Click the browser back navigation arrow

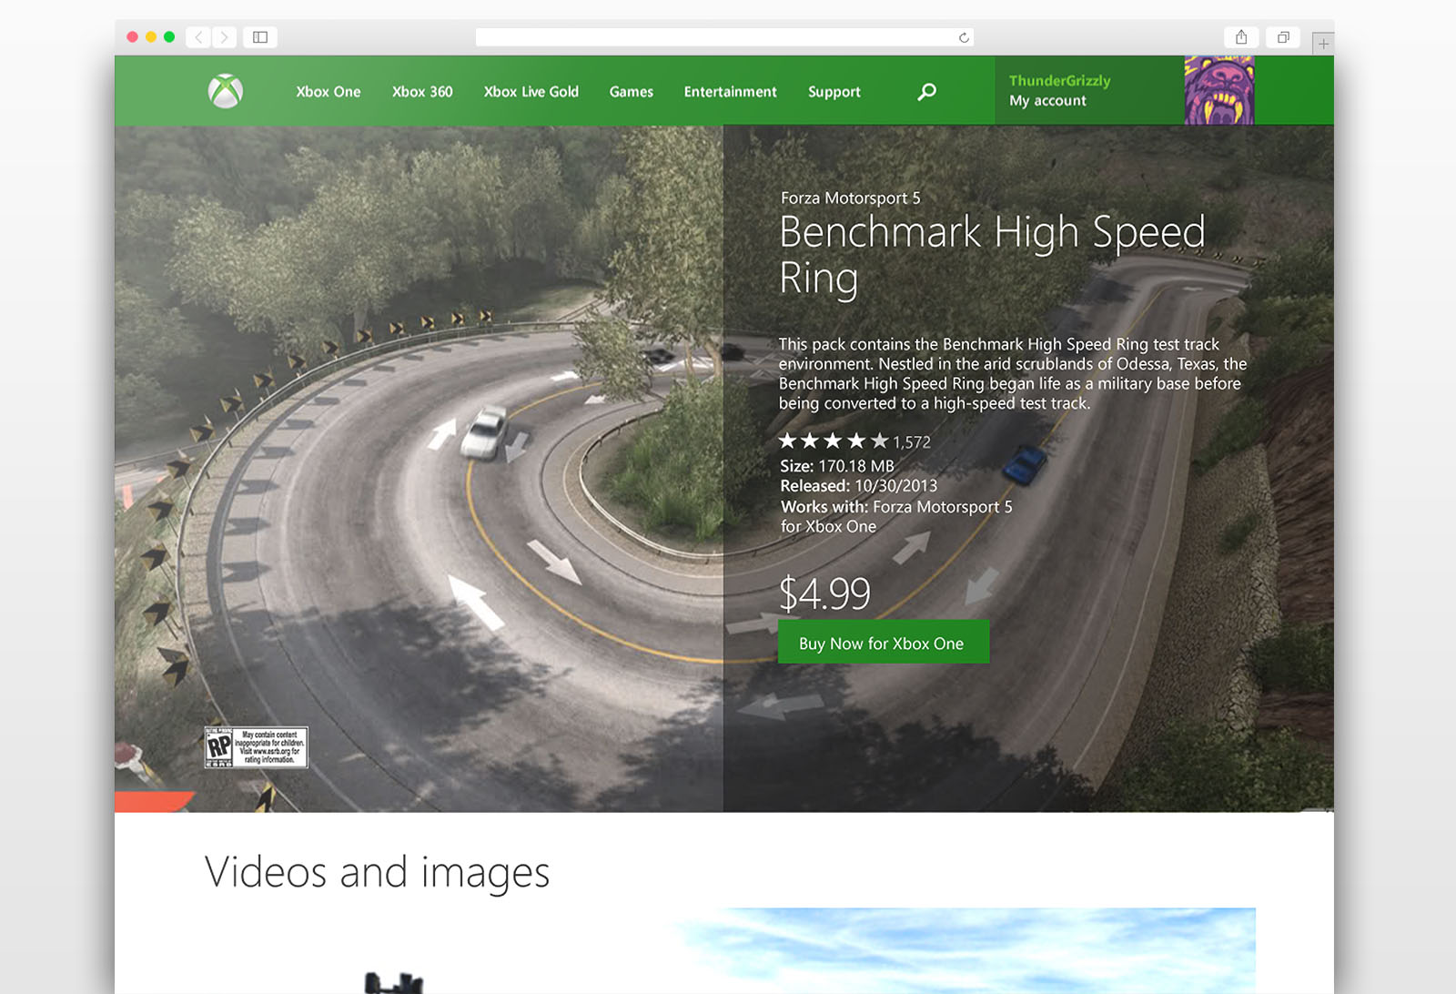coord(198,37)
